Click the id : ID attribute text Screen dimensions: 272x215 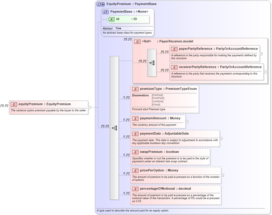[126, 19]
